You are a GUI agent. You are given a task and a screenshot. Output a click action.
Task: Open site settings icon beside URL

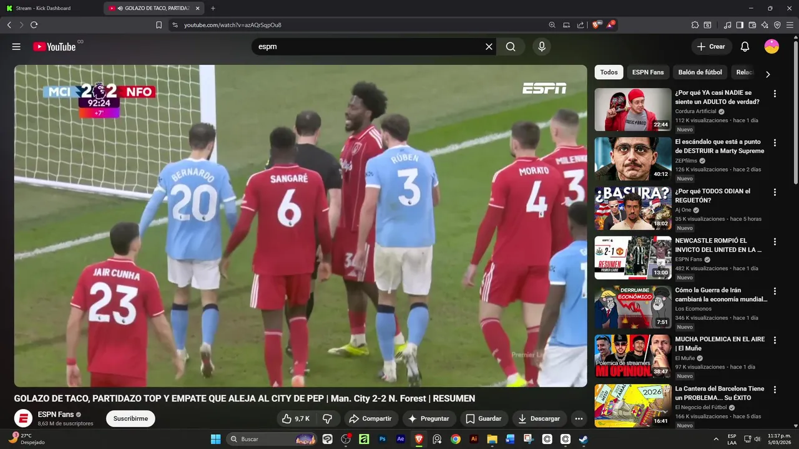click(x=175, y=25)
